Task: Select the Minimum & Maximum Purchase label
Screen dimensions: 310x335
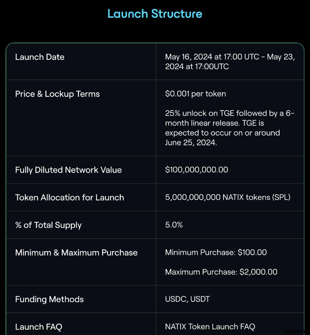Action: [76, 252]
